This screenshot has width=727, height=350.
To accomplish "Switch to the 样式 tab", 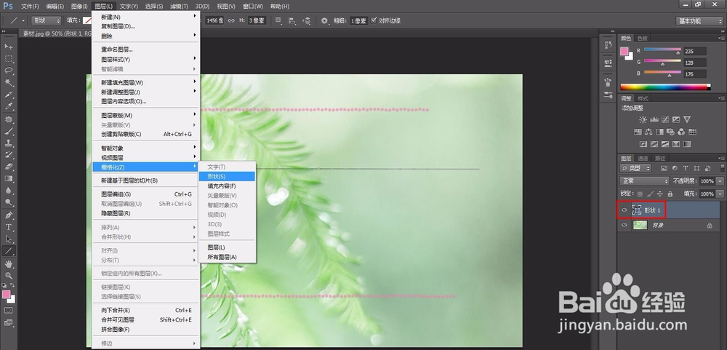I will (643, 98).
